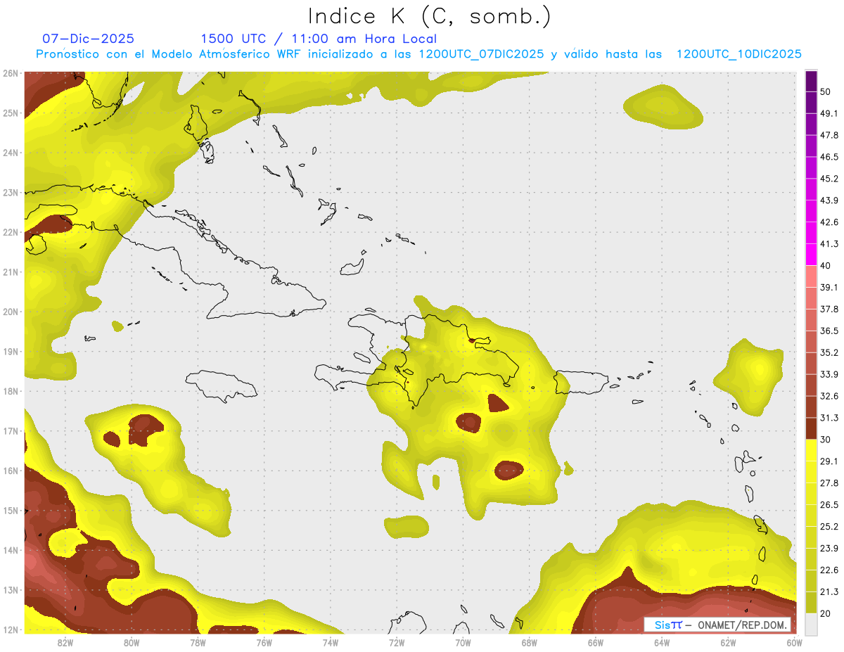This screenshot has height=652, width=844.
Task: Click the '18N' latitude label
Action: (x=11, y=391)
